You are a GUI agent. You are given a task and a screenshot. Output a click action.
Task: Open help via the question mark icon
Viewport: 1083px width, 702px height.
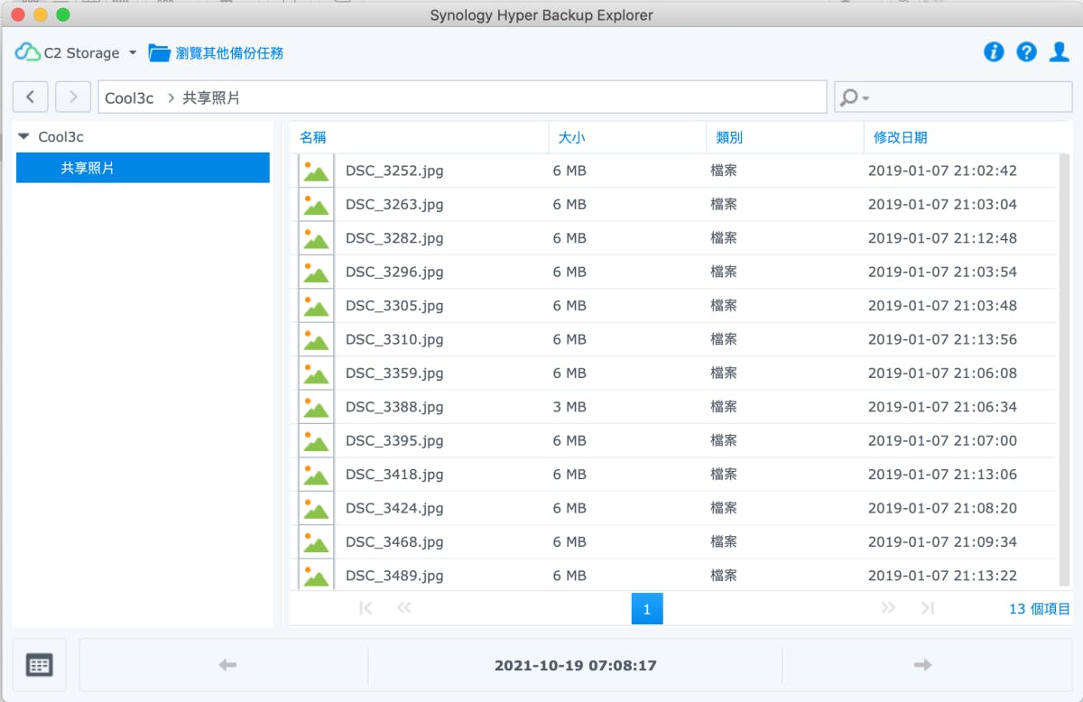pyautogui.click(x=1026, y=52)
